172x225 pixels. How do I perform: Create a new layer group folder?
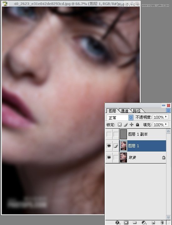click(x=134, y=222)
